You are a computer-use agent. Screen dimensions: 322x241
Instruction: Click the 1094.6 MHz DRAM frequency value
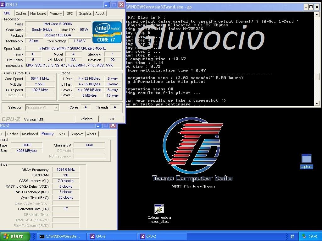click(x=66, y=169)
